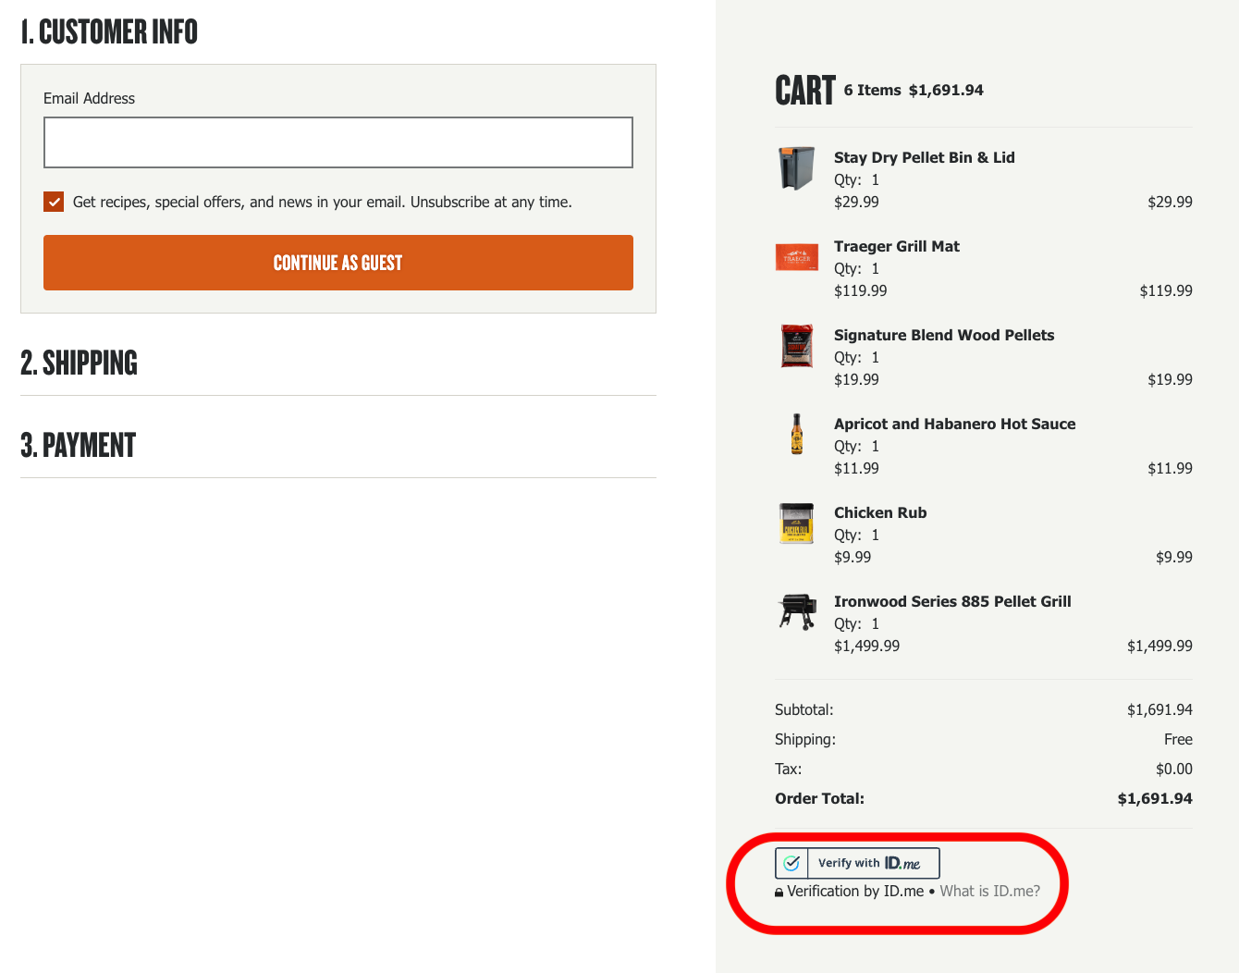Click the Traeger Grill Mat product image
This screenshot has height=973, width=1239.
coord(796,257)
